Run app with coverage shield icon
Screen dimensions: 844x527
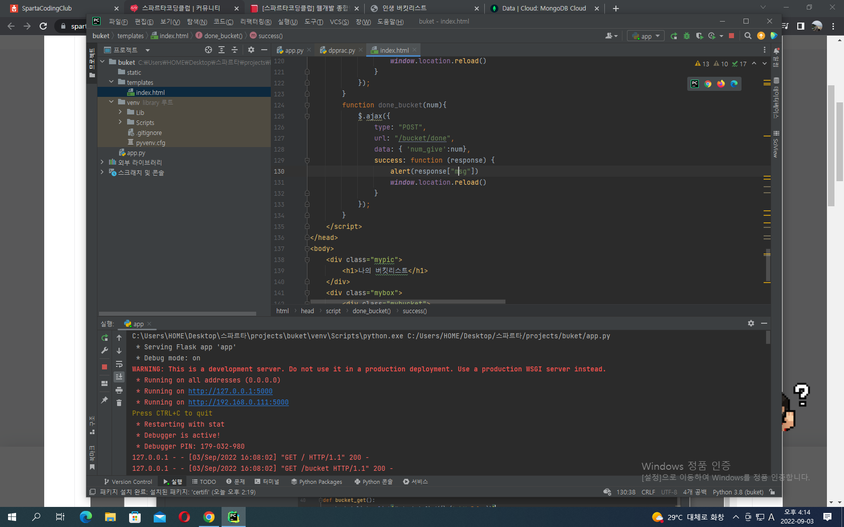click(699, 36)
